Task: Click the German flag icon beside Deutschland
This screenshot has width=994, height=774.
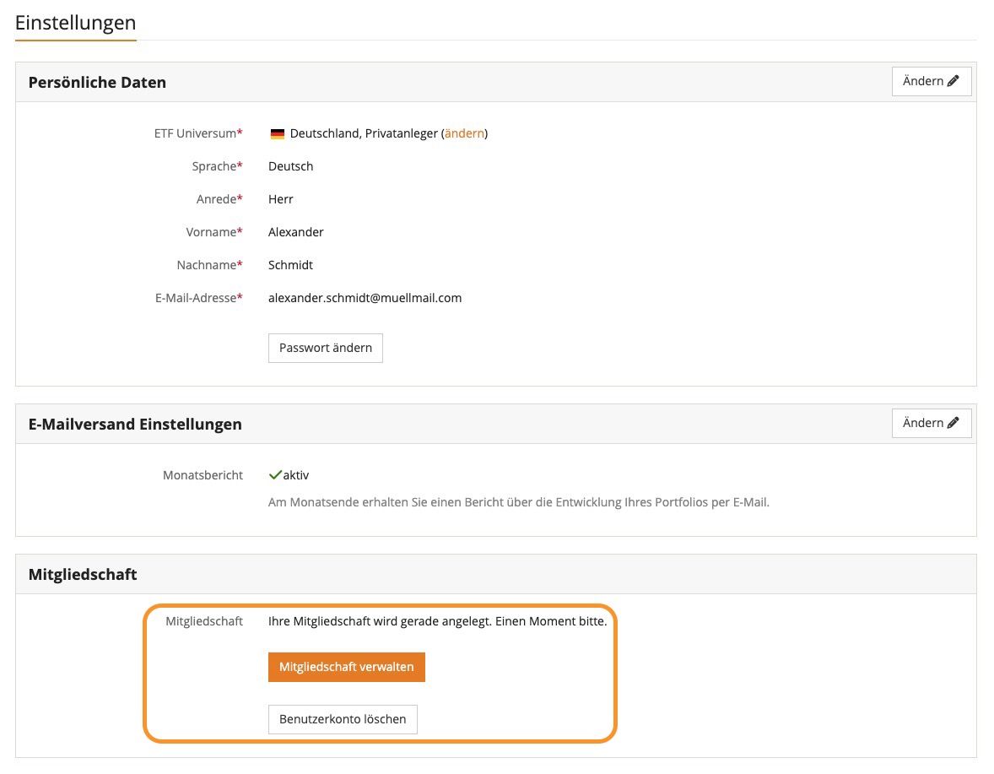Action: point(277,133)
